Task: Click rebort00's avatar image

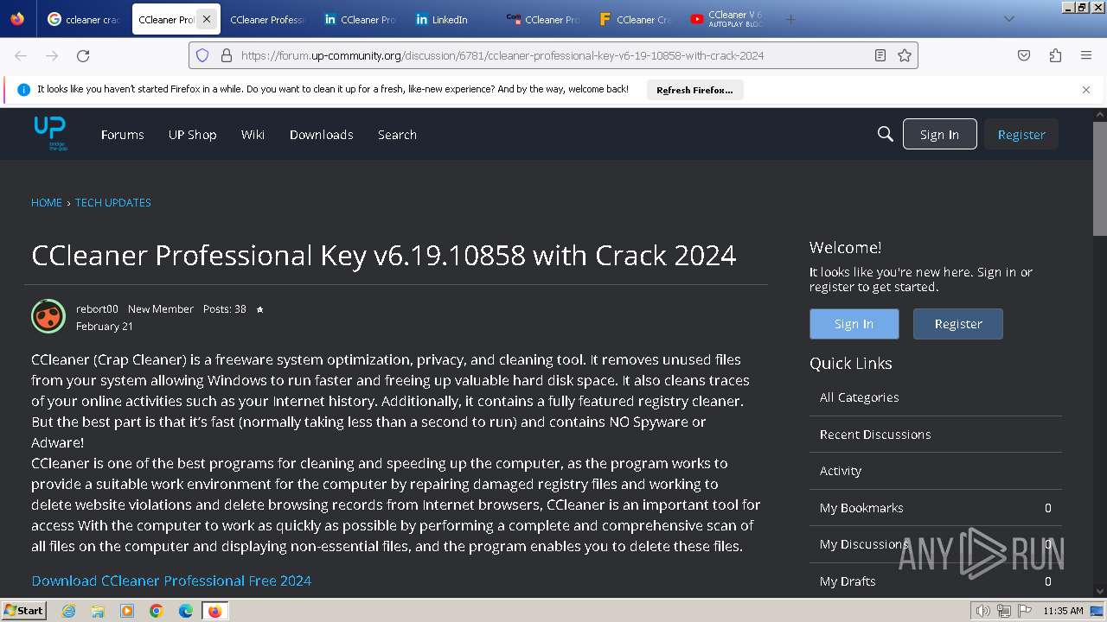Action: click(48, 316)
